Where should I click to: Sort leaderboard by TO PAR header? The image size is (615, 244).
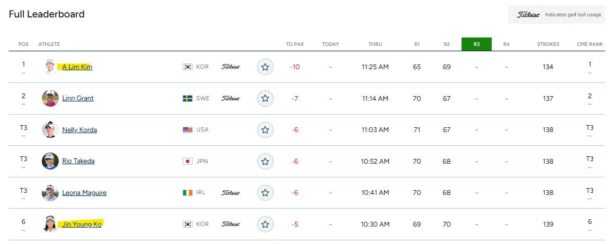(x=295, y=44)
